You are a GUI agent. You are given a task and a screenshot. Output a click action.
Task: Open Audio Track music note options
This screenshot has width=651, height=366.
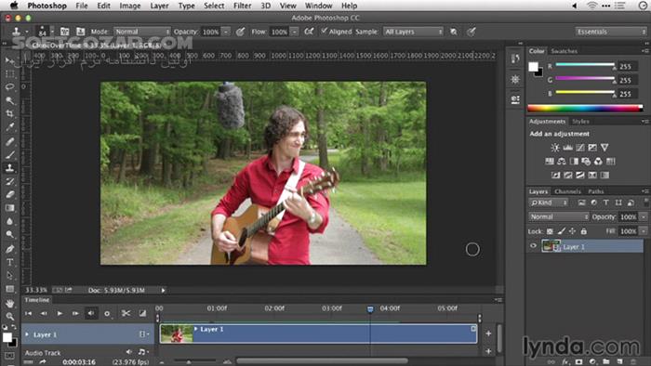[x=143, y=352]
